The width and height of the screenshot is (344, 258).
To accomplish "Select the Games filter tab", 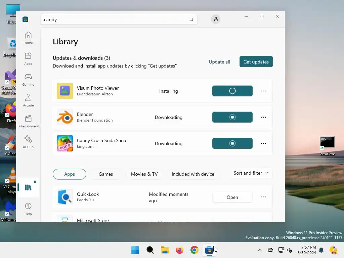I will pos(106,174).
